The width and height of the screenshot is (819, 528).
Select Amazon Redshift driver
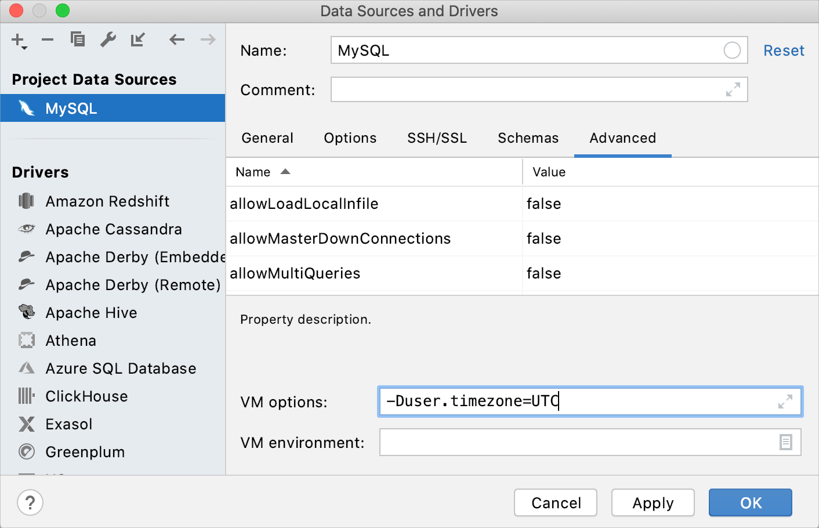[113, 201]
